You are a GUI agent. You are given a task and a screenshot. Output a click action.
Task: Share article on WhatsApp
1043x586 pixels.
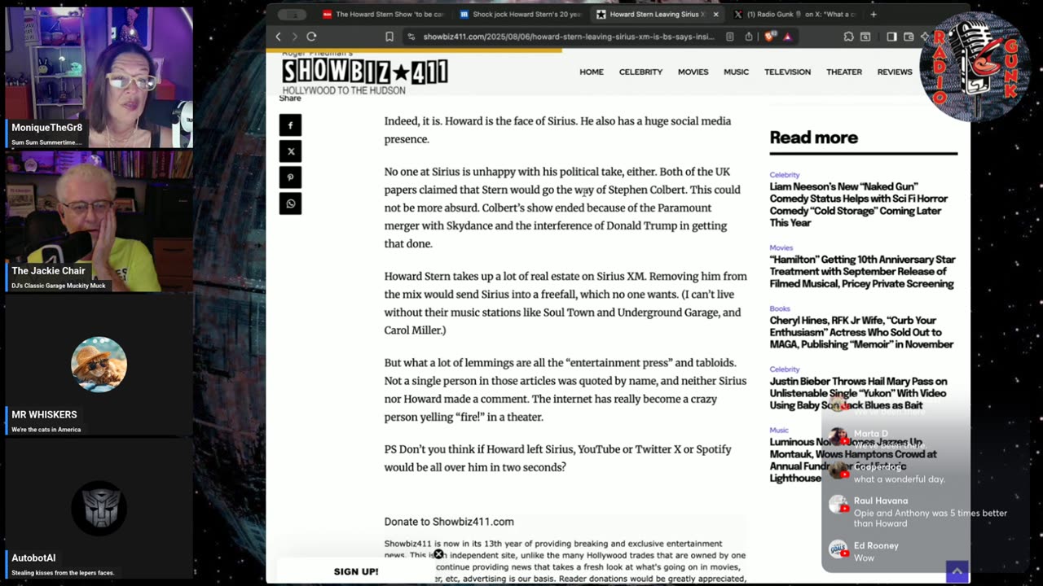pos(290,203)
